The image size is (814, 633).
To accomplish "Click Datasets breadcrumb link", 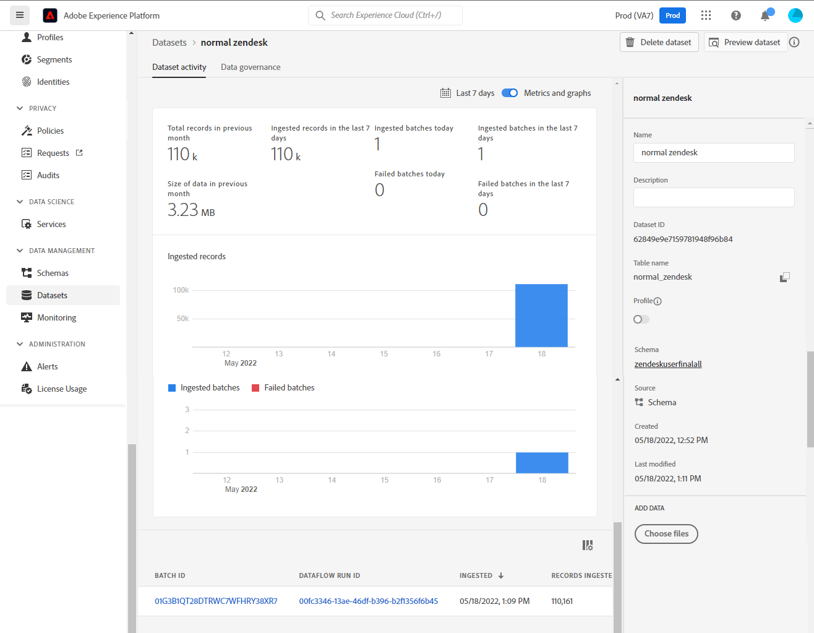I will (169, 42).
